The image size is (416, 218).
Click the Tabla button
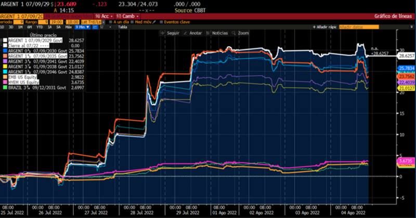pos(122,27)
